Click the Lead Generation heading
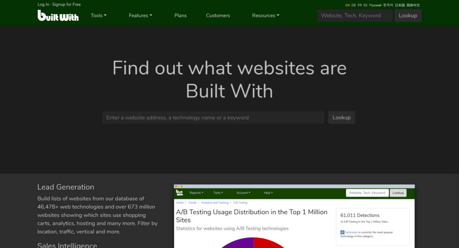Screen dimensions: 459x248 pyautogui.click(x=65, y=187)
